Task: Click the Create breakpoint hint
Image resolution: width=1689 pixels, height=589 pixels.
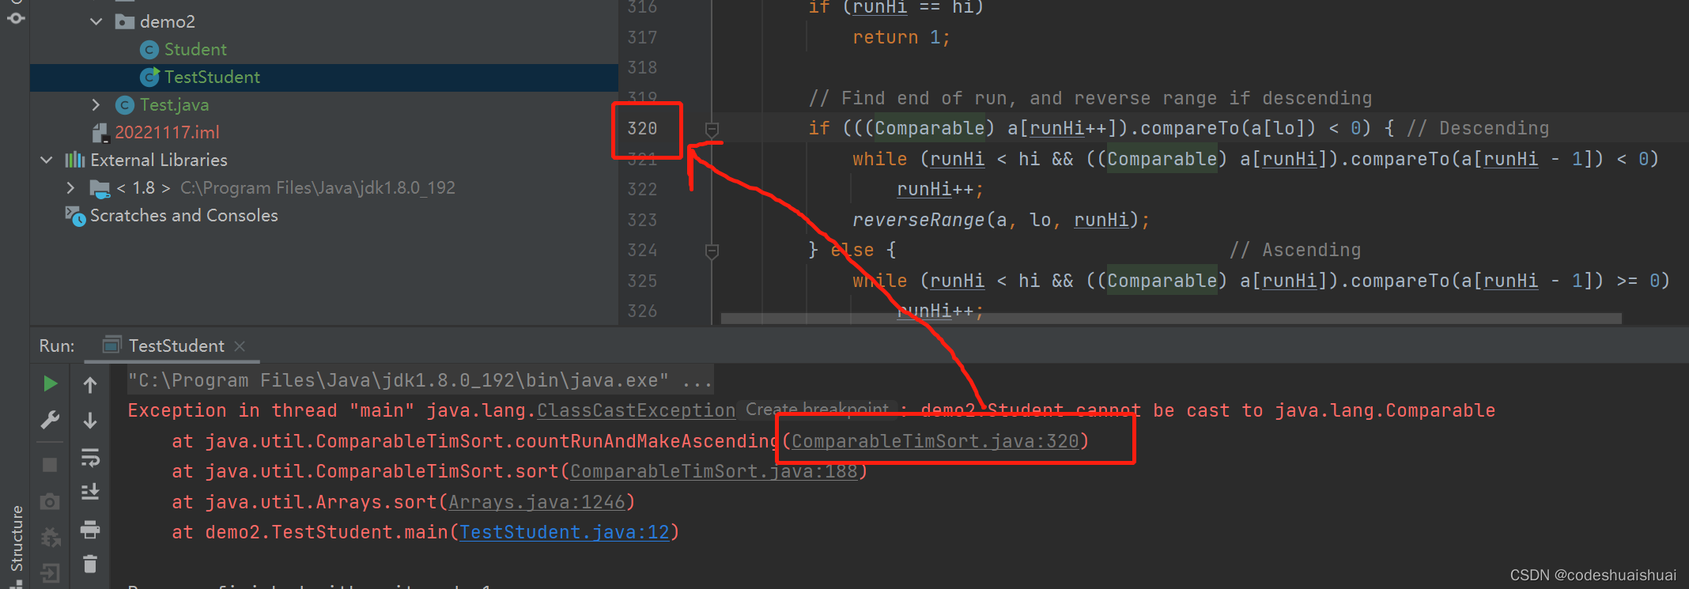Action: (x=817, y=410)
